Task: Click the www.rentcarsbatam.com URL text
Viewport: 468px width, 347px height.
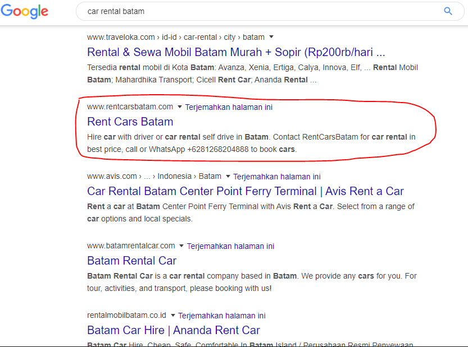Action: pyautogui.click(x=130, y=107)
